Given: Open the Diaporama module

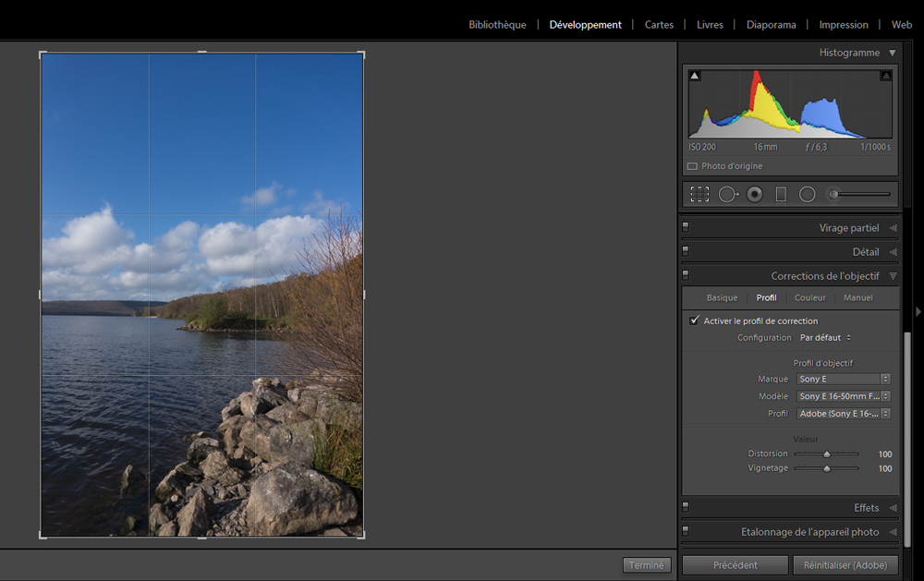Looking at the screenshot, I should (771, 25).
